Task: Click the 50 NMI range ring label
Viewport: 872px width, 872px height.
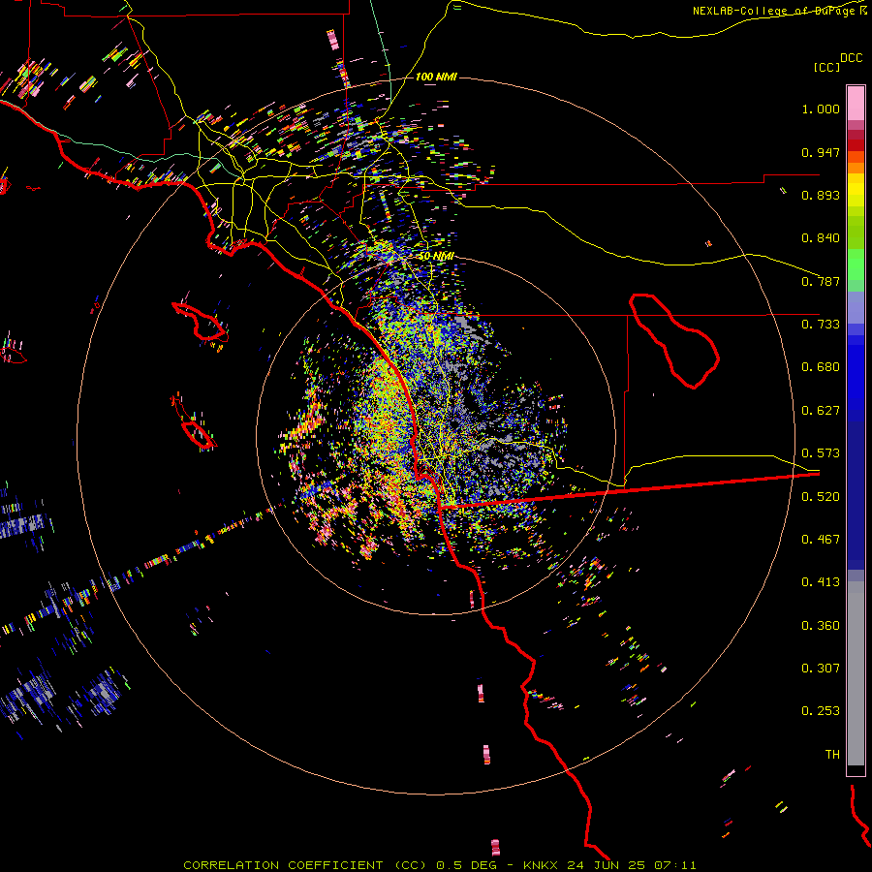Action: pyautogui.click(x=436, y=256)
